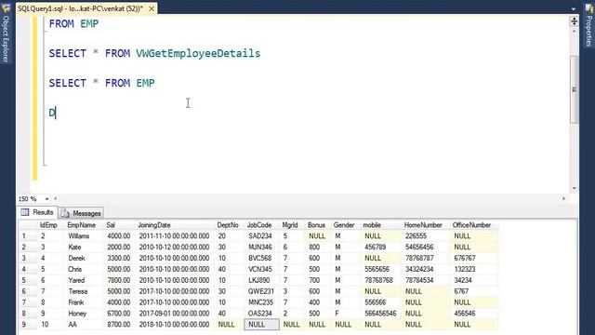Click the 2011-11-10 joining date cell
The height and width of the screenshot is (335, 595).
(x=176, y=236)
